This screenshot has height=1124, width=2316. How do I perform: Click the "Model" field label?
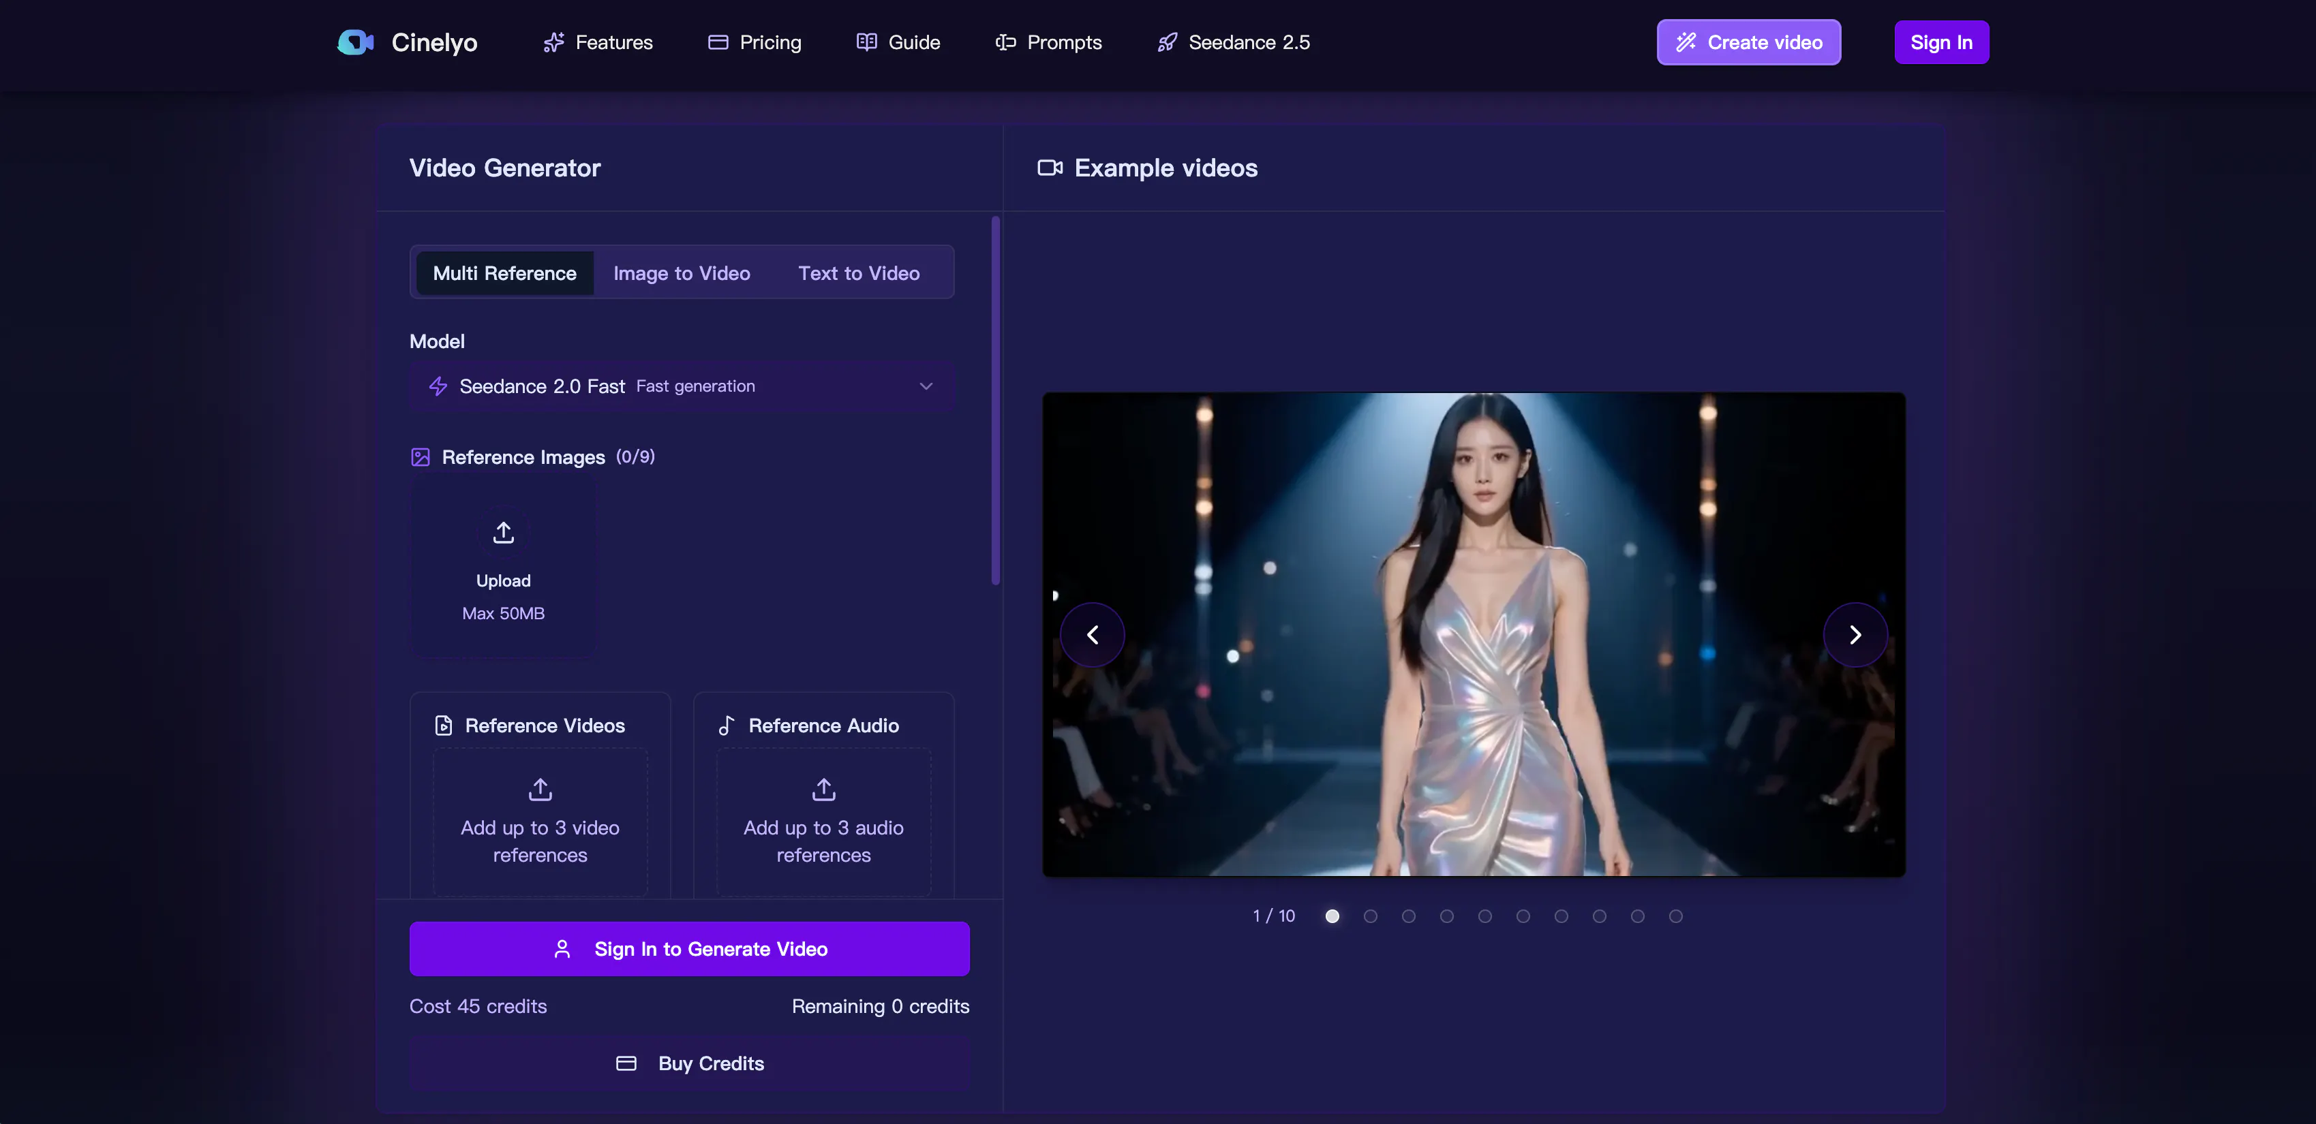[437, 341]
